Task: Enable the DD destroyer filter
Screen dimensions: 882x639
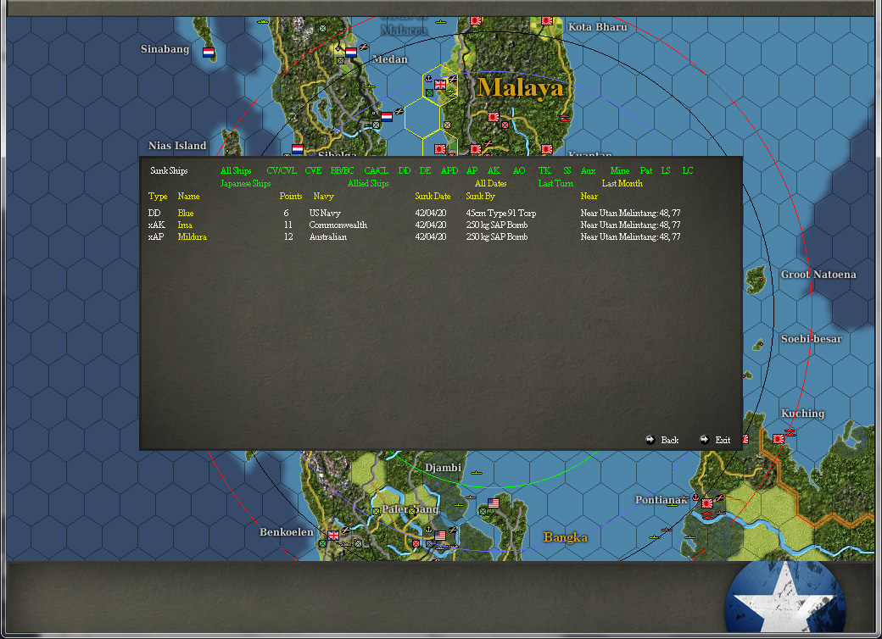Action: point(405,170)
